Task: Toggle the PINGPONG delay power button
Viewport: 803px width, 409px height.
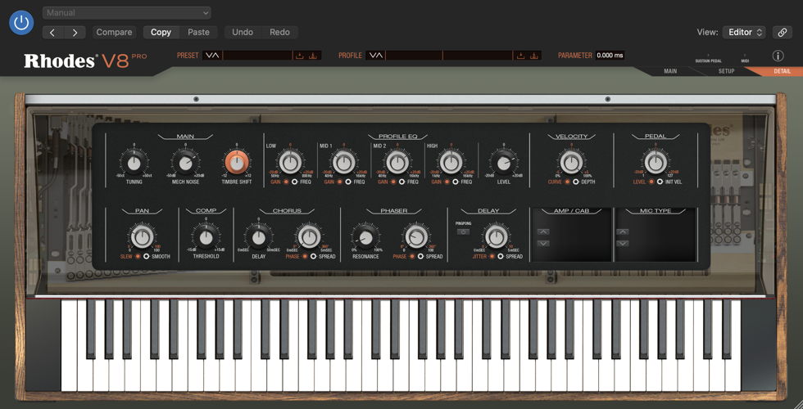Action: [x=463, y=231]
